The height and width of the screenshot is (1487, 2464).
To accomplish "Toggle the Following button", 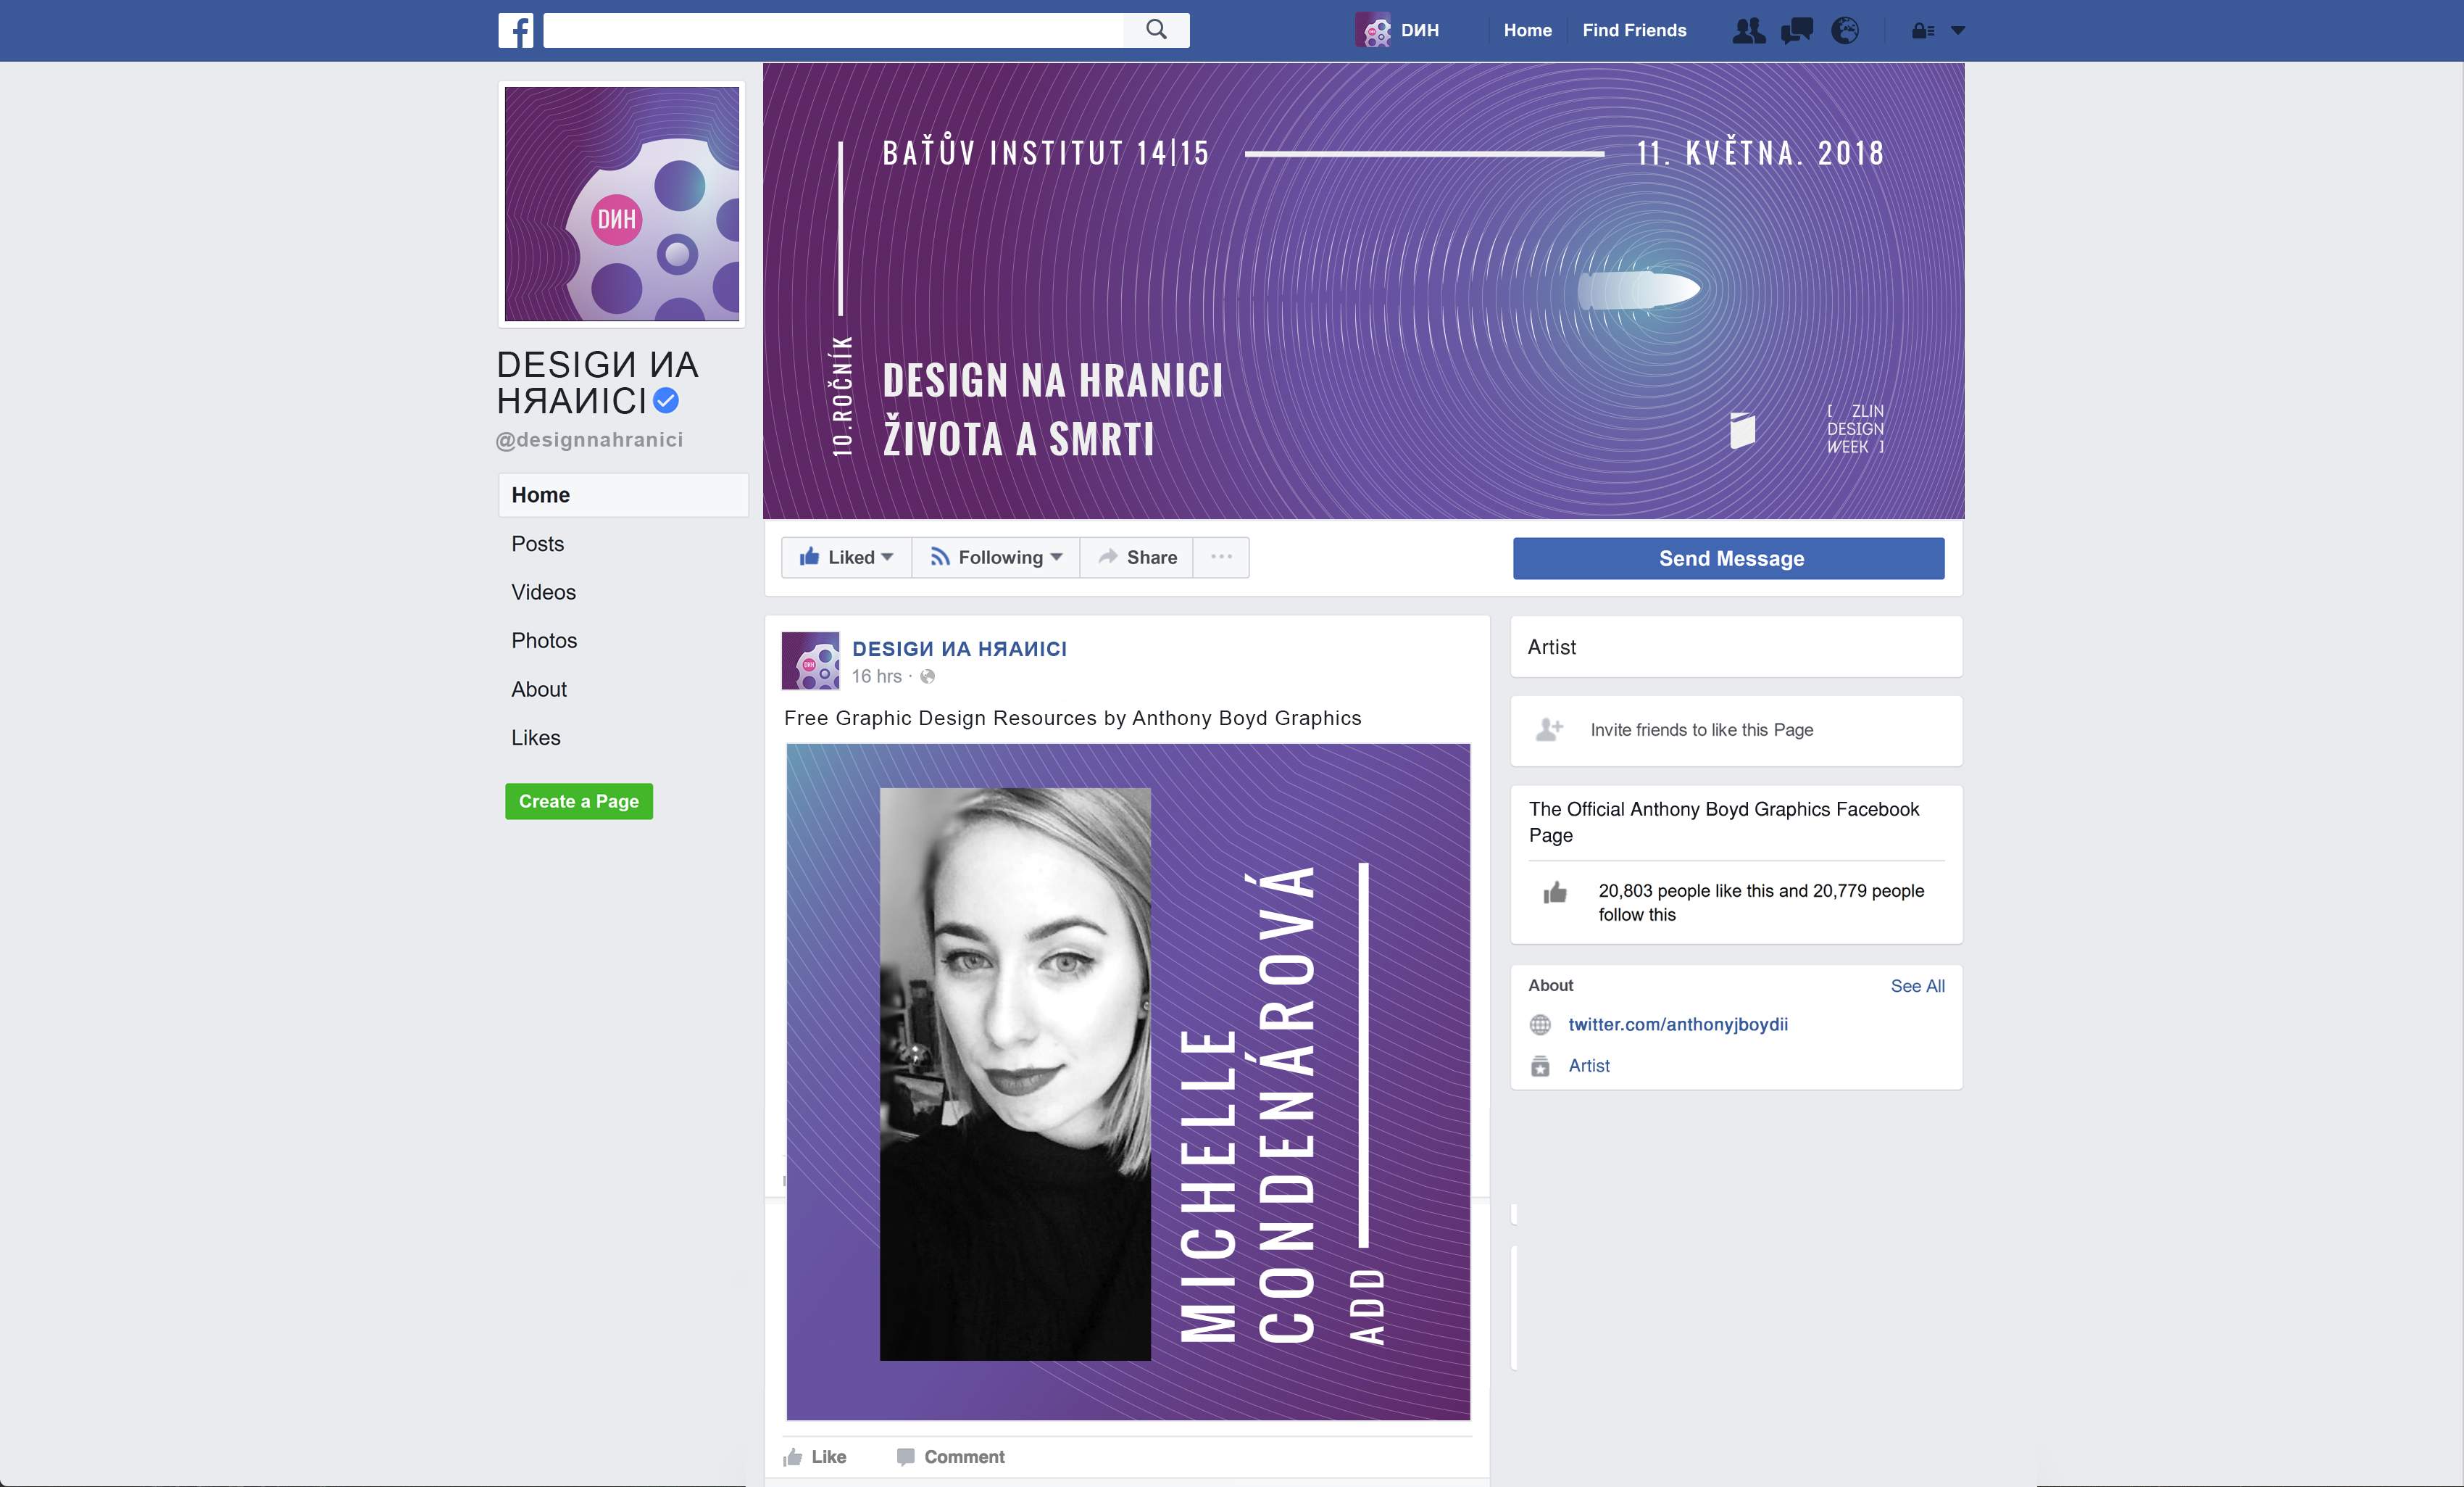I will tap(996, 558).
